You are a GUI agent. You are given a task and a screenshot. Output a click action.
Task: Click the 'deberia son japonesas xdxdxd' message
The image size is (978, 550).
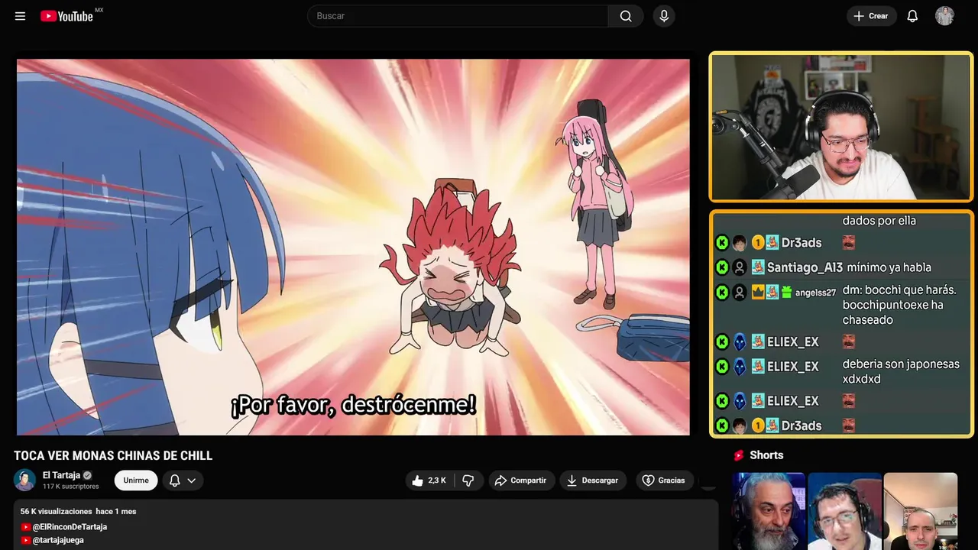901,371
